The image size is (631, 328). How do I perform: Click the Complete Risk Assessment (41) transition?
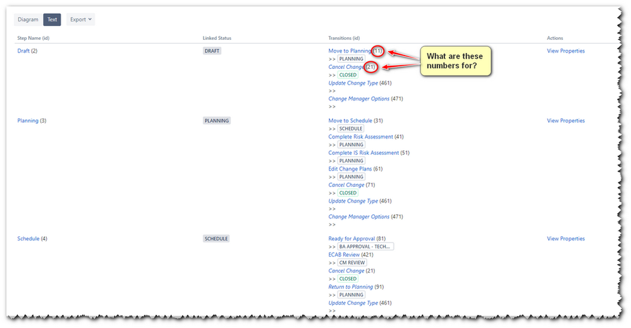click(x=360, y=137)
